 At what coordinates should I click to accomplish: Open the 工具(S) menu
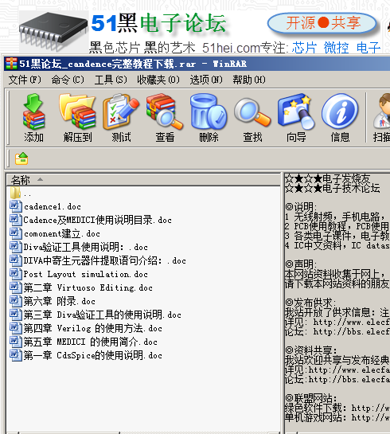111,80
